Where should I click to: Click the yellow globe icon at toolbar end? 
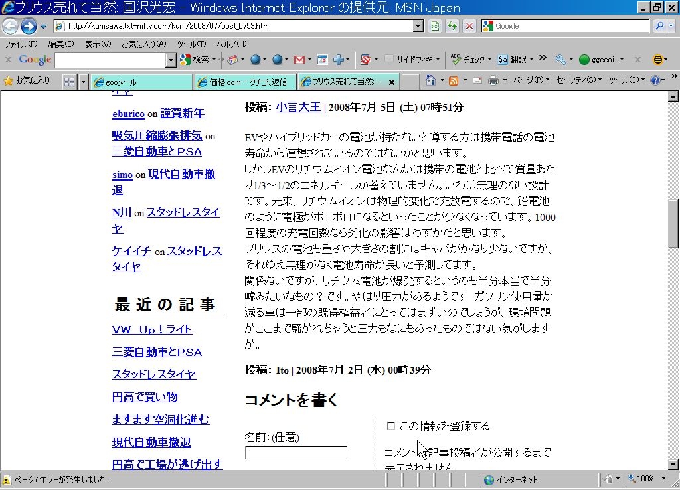coord(658,60)
